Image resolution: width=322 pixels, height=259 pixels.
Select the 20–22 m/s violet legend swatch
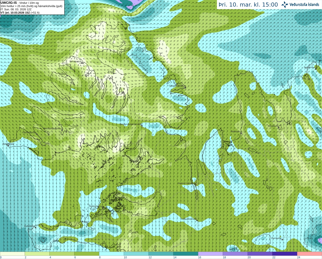260,254
